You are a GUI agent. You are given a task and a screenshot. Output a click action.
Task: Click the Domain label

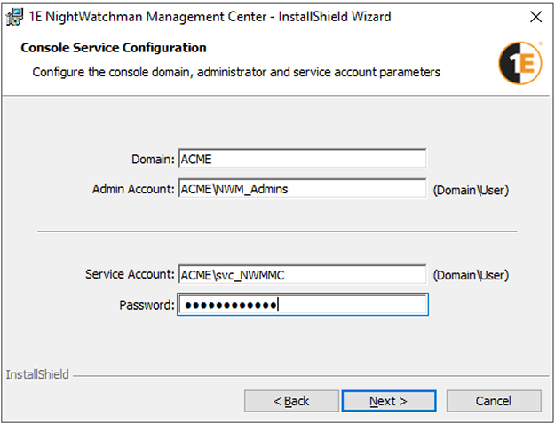coord(152,159)
